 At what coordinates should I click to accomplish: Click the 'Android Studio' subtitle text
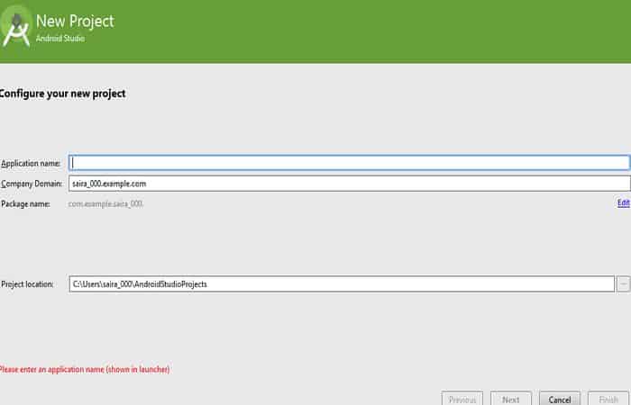pyautogui.click(x=60, y=39)
